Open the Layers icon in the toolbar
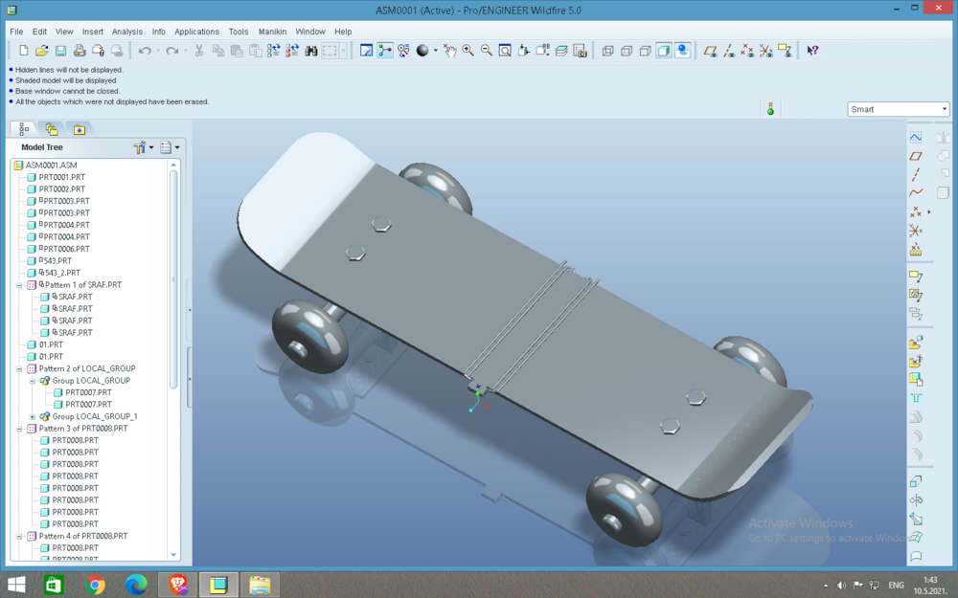958x598 pixels. pos(561,51)
